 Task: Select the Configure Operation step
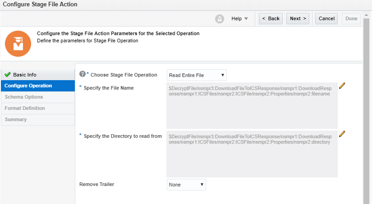(28, 86)
